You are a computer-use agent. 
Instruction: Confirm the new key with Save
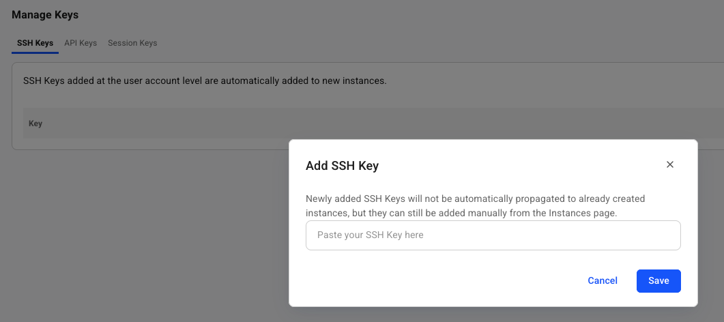(658, 280)
